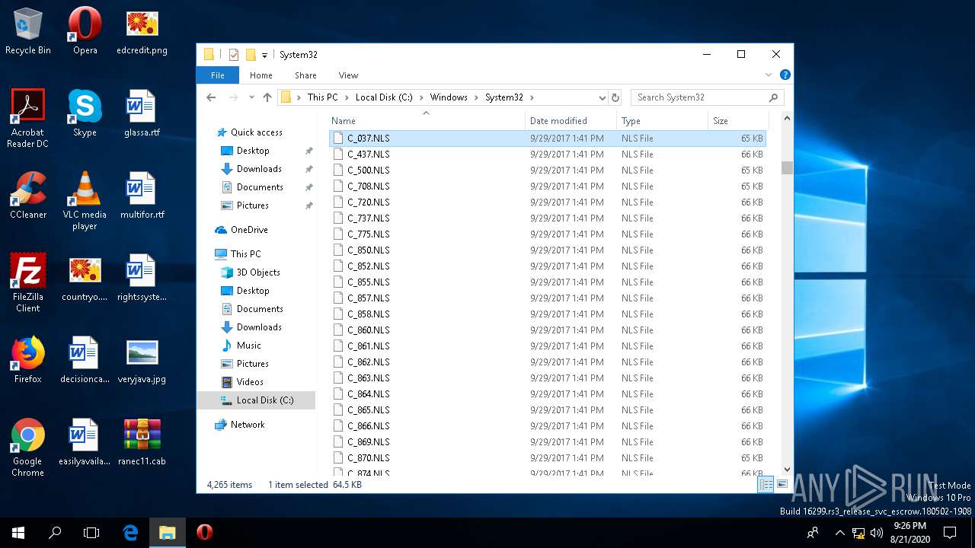
Task: Open the Home ribbon tab
Action: pyautogui.click(x=261, y=75)
